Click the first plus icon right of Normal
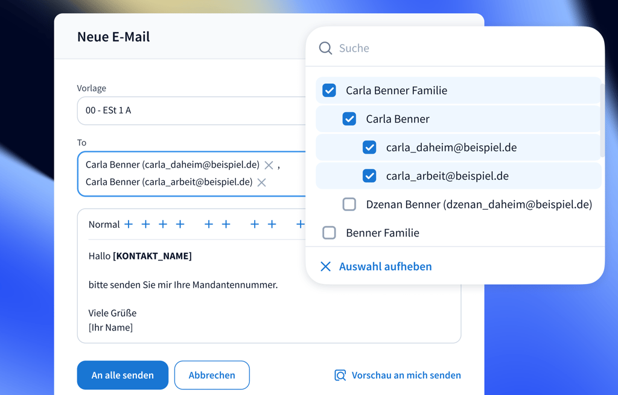The image size is (618, 395). (129, 224)
